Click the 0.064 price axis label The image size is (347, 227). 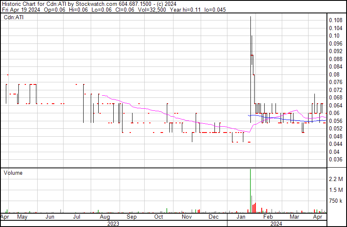(x=335, y=105)
